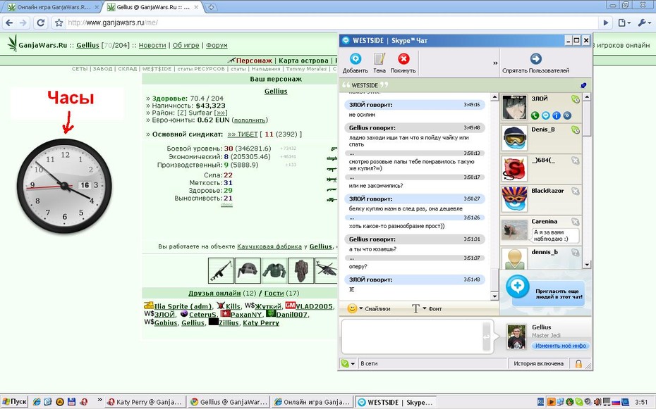Switch to the Онлайн игра GanjaWars browser tab

[x=52, y=7]
